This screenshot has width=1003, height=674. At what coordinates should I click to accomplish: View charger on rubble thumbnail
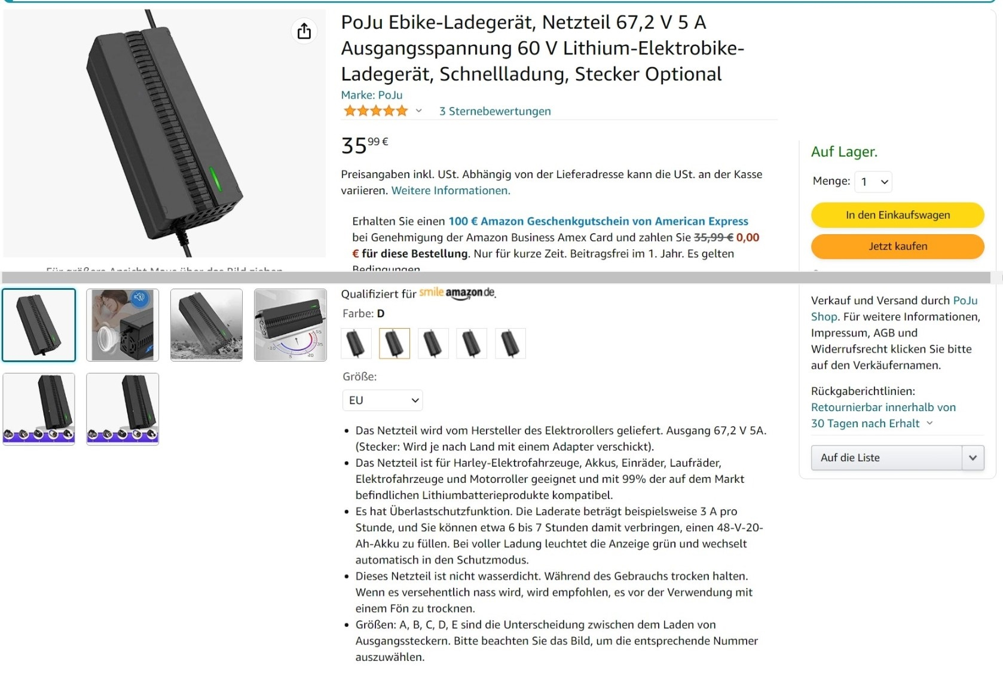(206, 325)
